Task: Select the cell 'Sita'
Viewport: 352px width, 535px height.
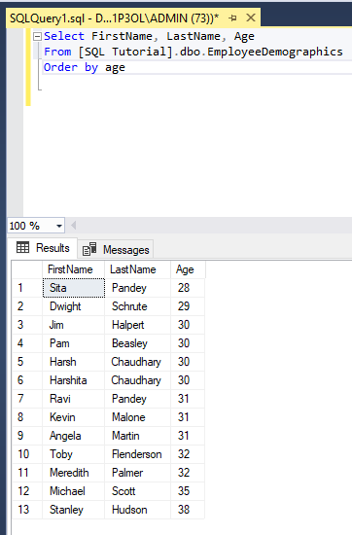Action: (x=74, y=288)
